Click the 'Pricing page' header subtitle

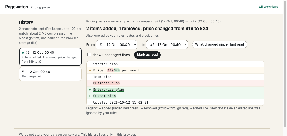[40, 7]
